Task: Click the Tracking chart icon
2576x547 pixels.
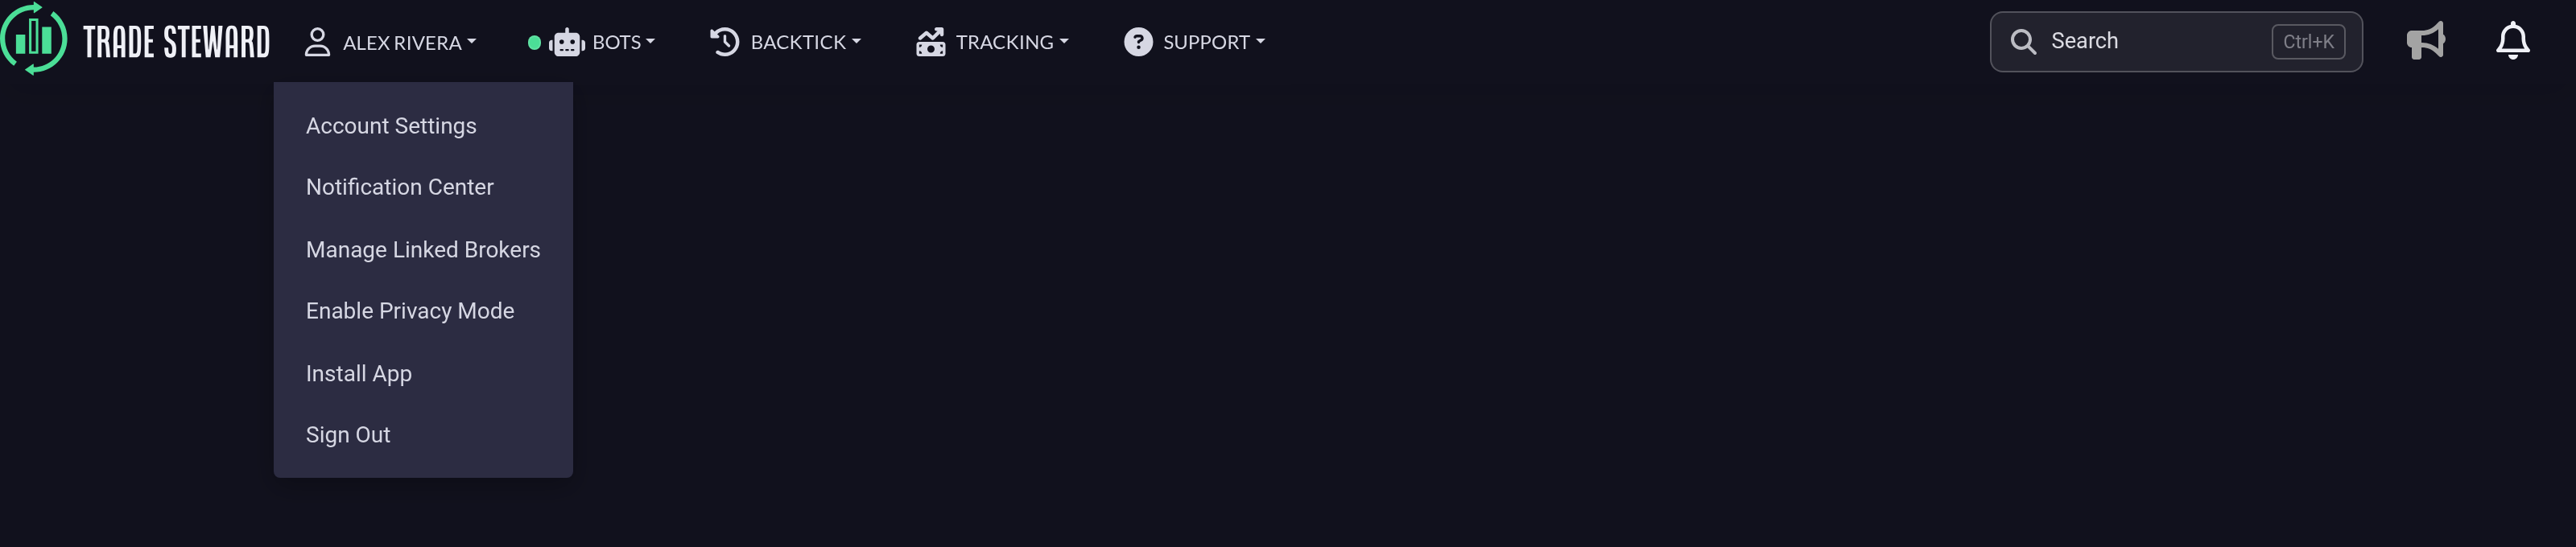Action: point(930,42)
